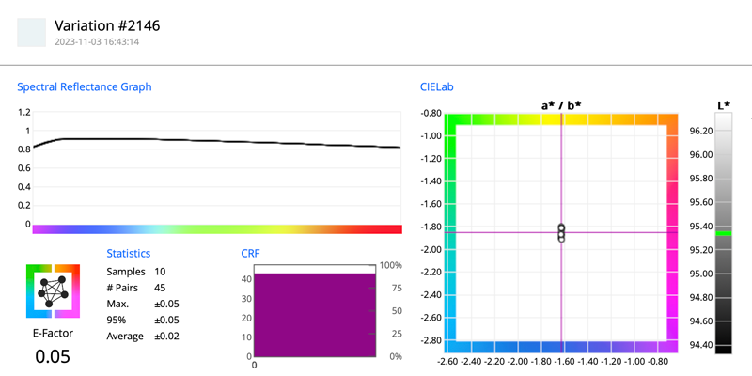Click the 100% label on the CRF chart
The height and width of the screenshot is (376, 752).
click(x=392, y=265)
